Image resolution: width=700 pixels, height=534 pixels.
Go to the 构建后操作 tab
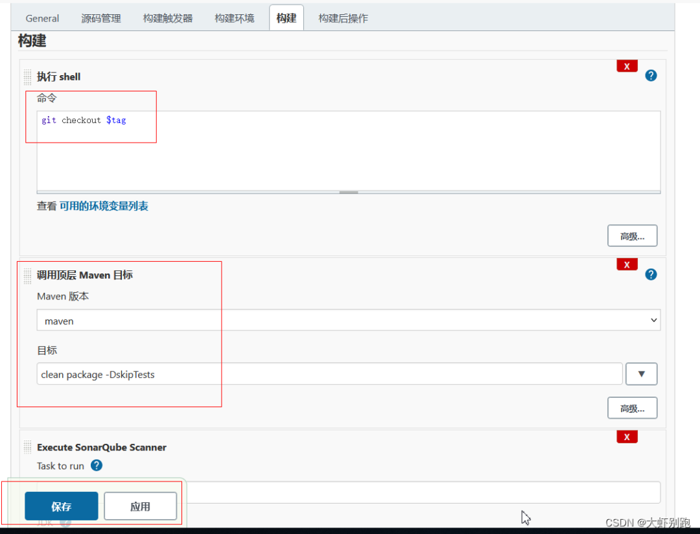[343, 18]
